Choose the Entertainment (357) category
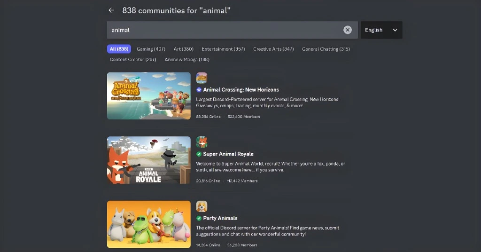481x252 pixels. click(x=223, y=49)
